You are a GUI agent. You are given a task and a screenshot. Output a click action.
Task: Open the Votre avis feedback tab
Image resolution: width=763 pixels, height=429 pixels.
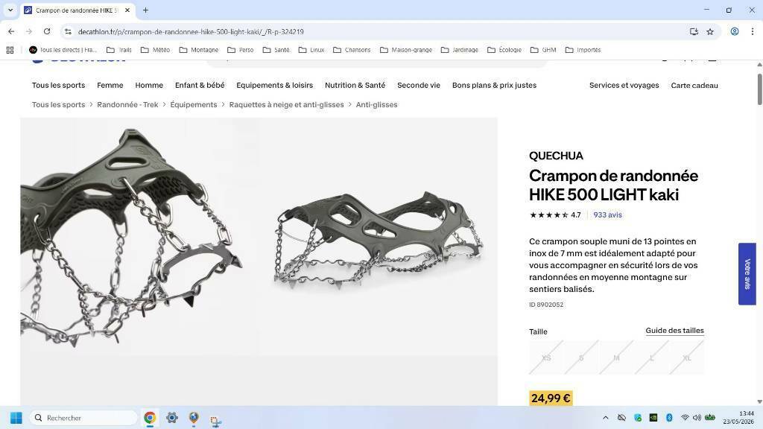tap(747, 274)
